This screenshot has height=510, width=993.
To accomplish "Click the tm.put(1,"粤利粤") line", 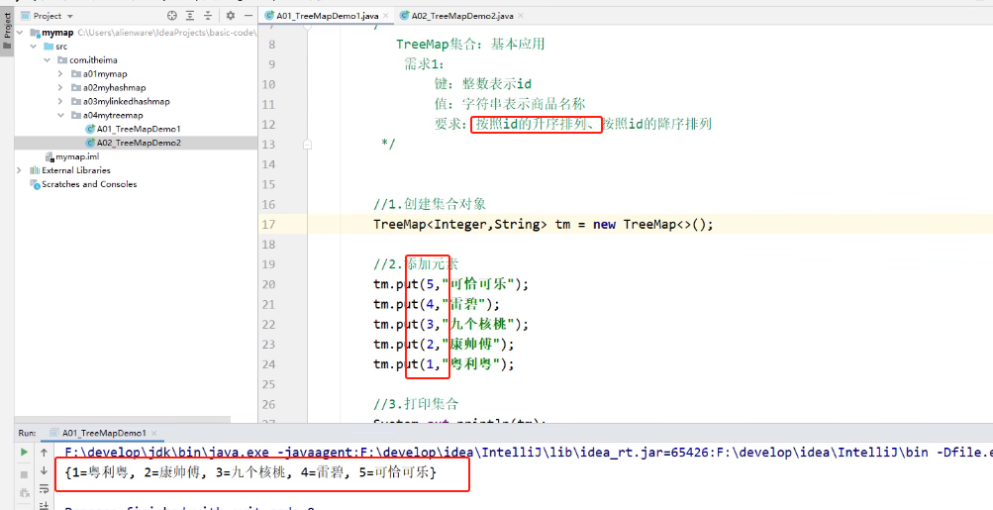I will tap(444, 364).
